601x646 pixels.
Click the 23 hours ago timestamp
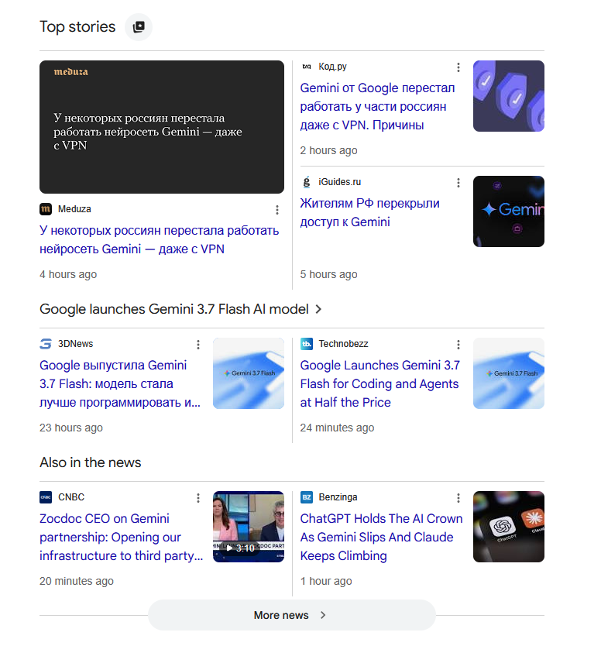click(70, 428)
